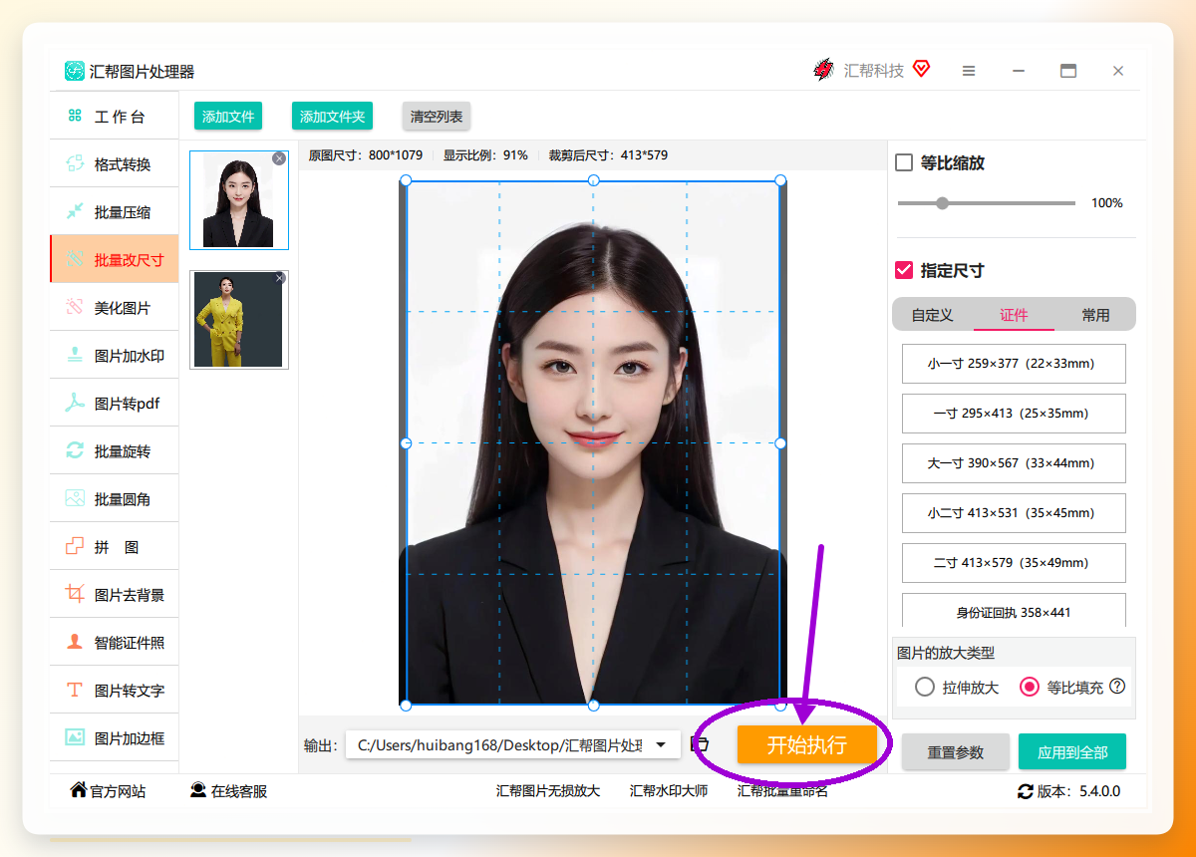Open the 工作台 workbench icon
Image resolution: width=1196 pixels, height=857 pixels.
tap(75, 116)
